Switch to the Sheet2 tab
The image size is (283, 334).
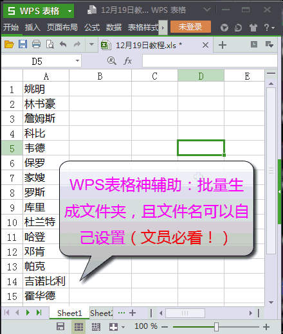click(x=101, y=313)
